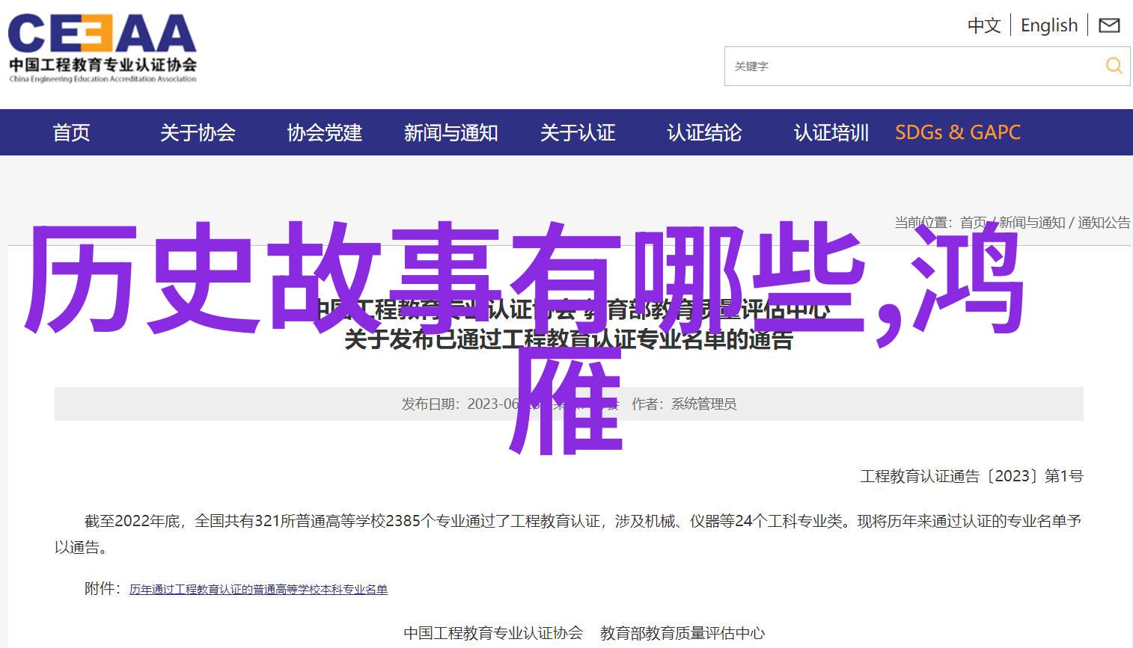Select 协会党建 in the navigation bar

[324, 132]
